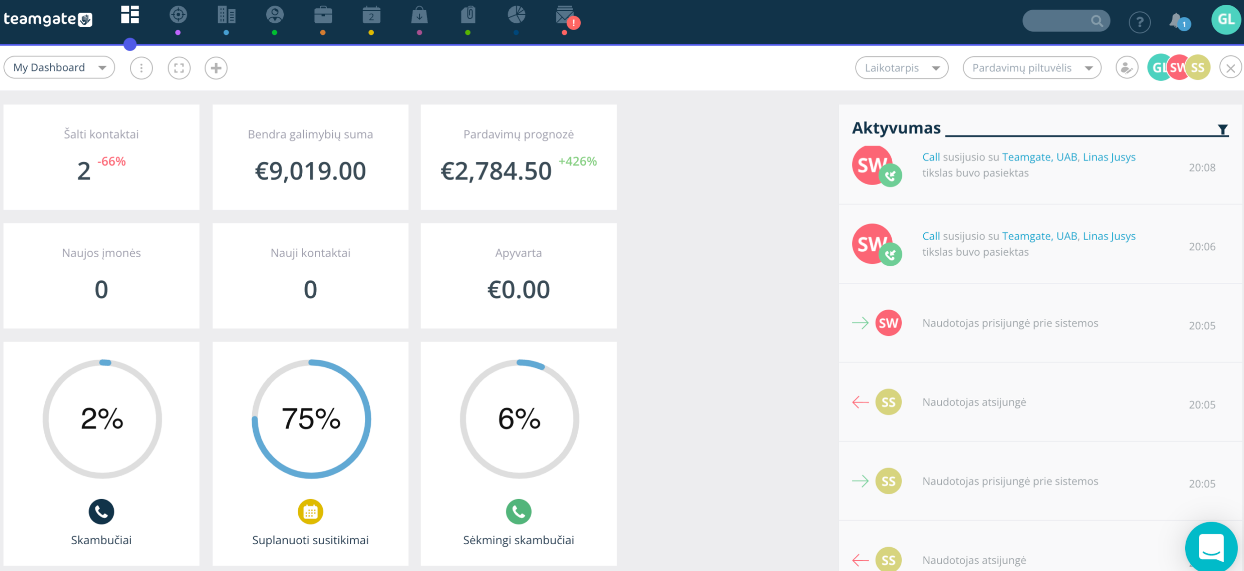The width and height of the screenshot is (1244, 571).
Task: Open the live chat bubble button
Action: coord(1211,547)
